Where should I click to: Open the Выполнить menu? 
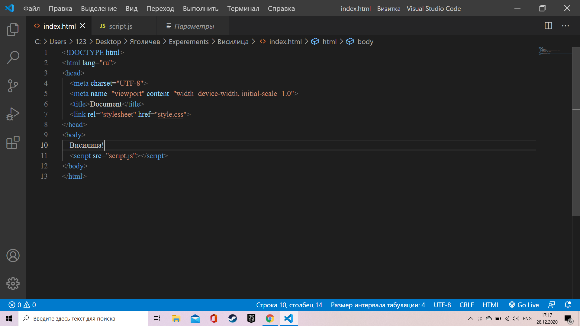(201, 8)
